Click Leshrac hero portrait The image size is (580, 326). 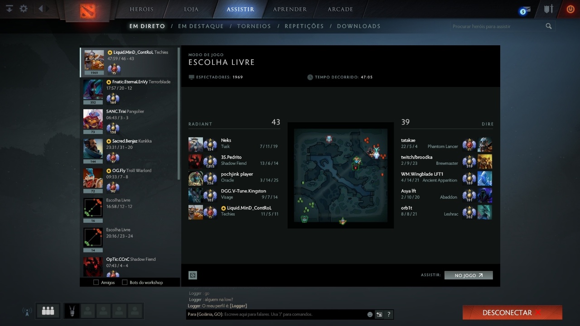484,212
